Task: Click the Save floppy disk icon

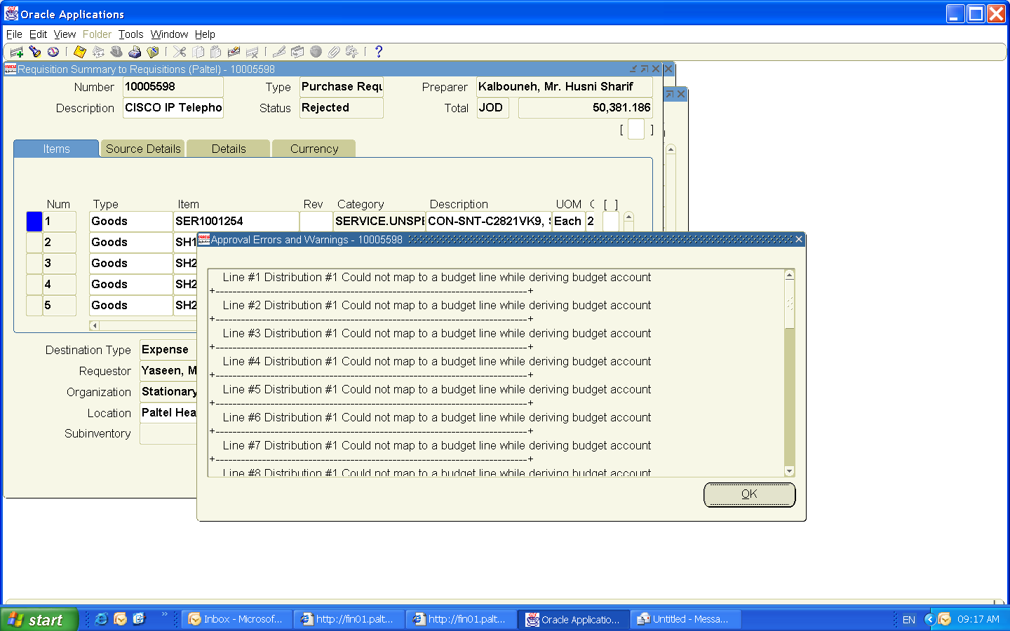Action: point(80,52)
